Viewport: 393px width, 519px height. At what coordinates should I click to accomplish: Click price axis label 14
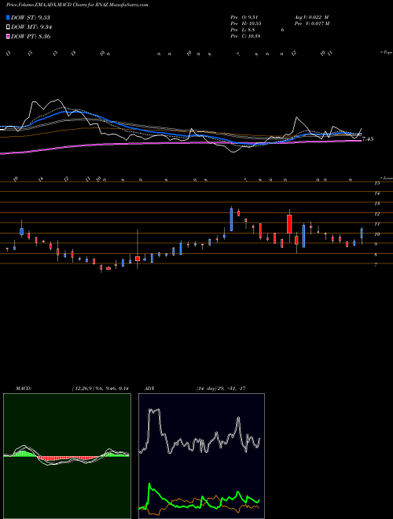click(x=377, y=193)
